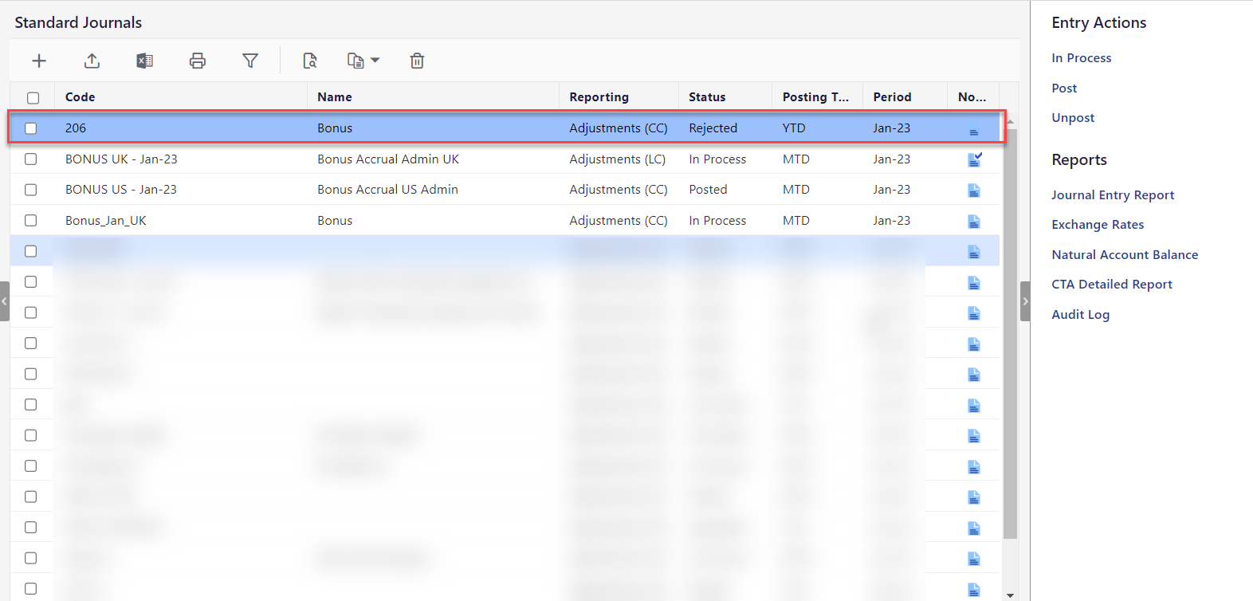1253x601 pixels.
Task: Click the Post entry action
Action: [x=1064, y=88]
